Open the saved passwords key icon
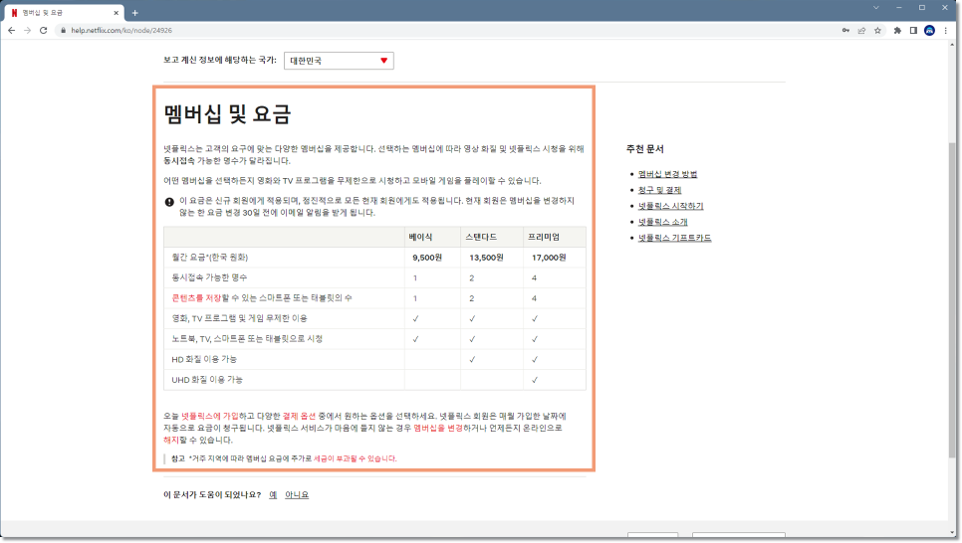 pyautogui.click(x=845, y=30)
